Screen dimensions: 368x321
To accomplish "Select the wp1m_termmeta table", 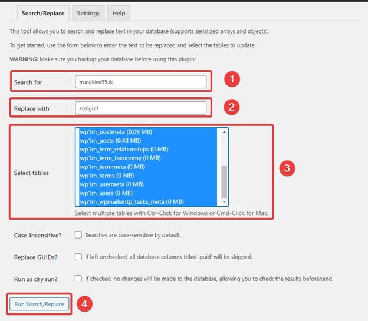I will tap(112, 167).
